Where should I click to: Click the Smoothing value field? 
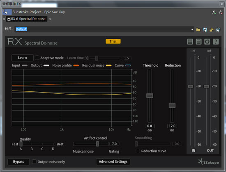pos(177,144)
